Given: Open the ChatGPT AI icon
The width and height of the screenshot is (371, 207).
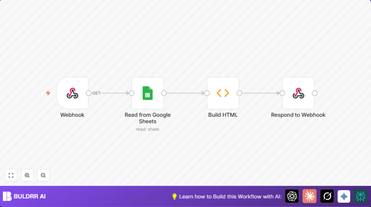Looking at the screenshot, I should tap(292, 196).
